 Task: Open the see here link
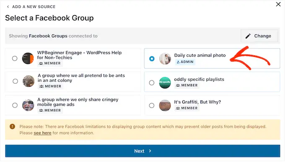pyautogui.click(x=42, y=133)
